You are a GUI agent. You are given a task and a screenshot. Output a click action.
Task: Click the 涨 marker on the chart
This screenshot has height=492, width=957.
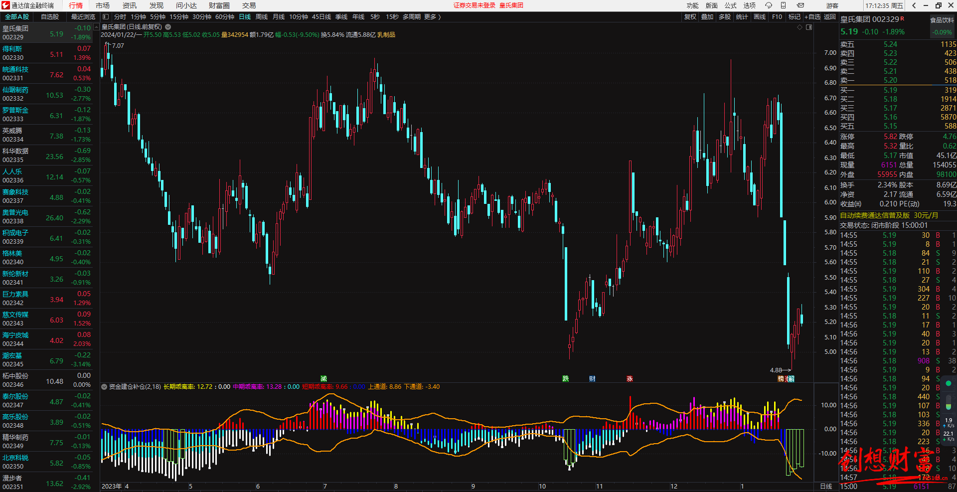pyautogui.click(x=630, y=379)
